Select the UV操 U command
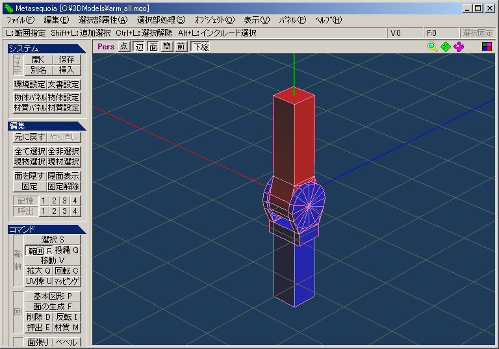Screen dimensions: 499x349 (39, 281)
